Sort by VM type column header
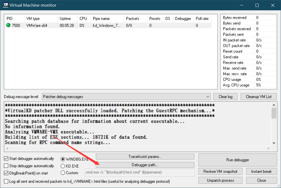 click(41, 19)
